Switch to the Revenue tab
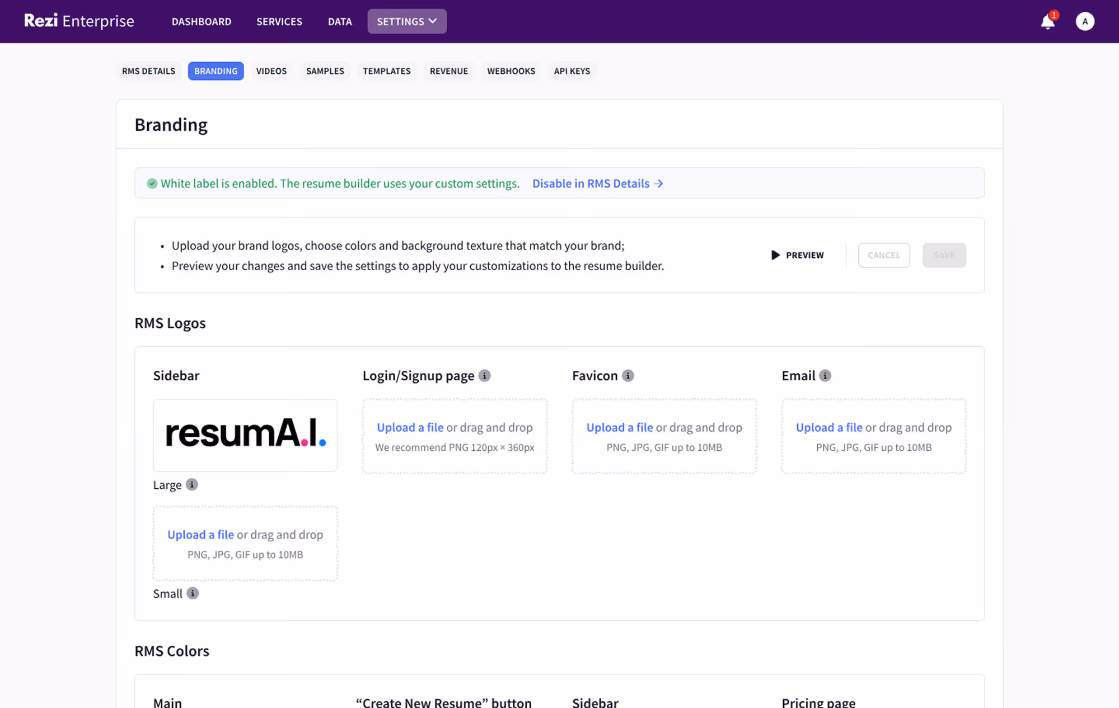Screen dimensions: 1119x708 (449, 71)
